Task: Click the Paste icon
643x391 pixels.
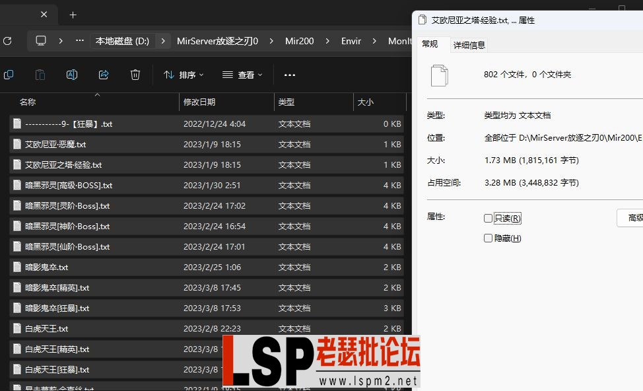Action: 40,75
